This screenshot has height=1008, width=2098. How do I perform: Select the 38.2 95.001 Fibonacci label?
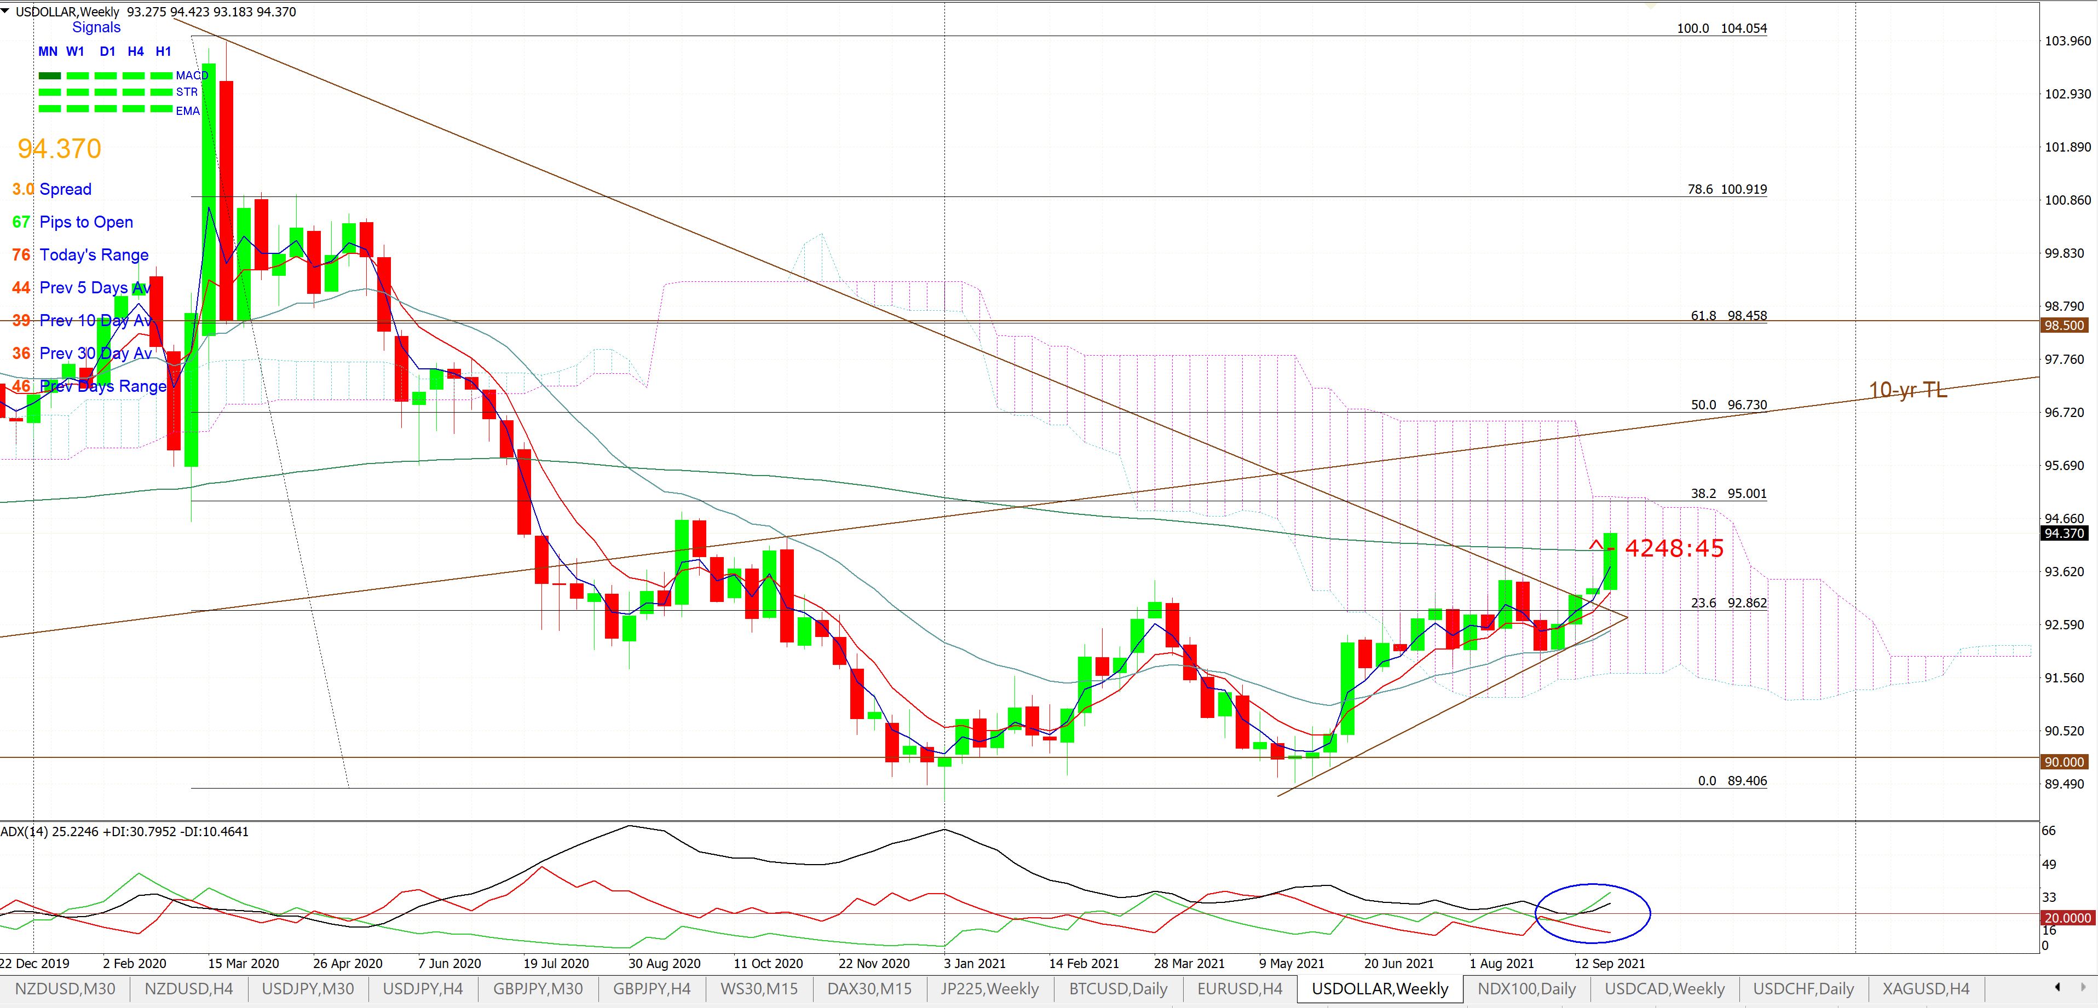1729,494
